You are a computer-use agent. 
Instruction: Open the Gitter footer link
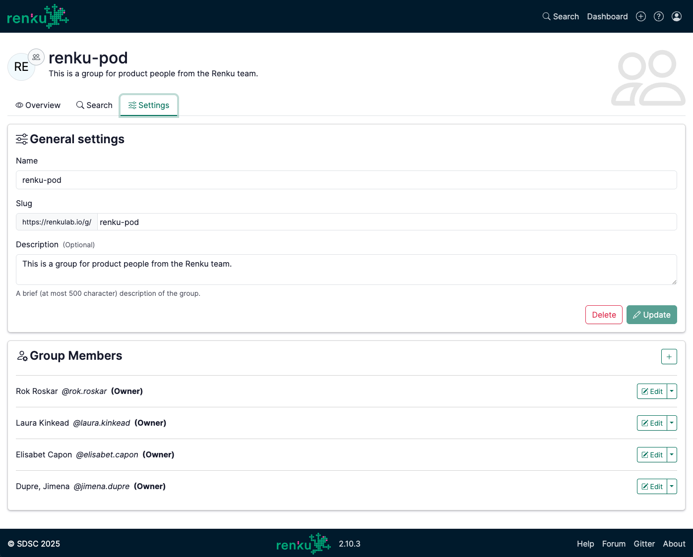[x=644, y=544]
